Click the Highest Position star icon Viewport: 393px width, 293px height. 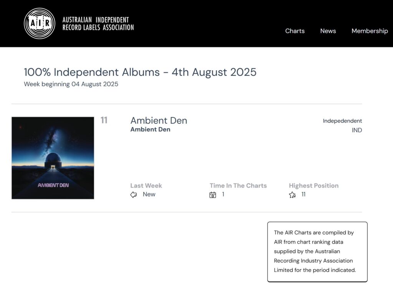coord(292,195)
